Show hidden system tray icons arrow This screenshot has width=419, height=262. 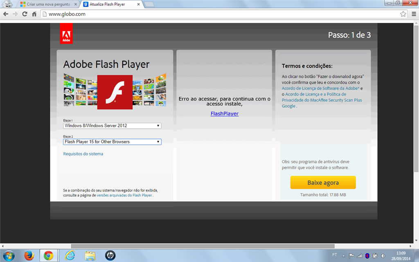[x=343, y=256]
